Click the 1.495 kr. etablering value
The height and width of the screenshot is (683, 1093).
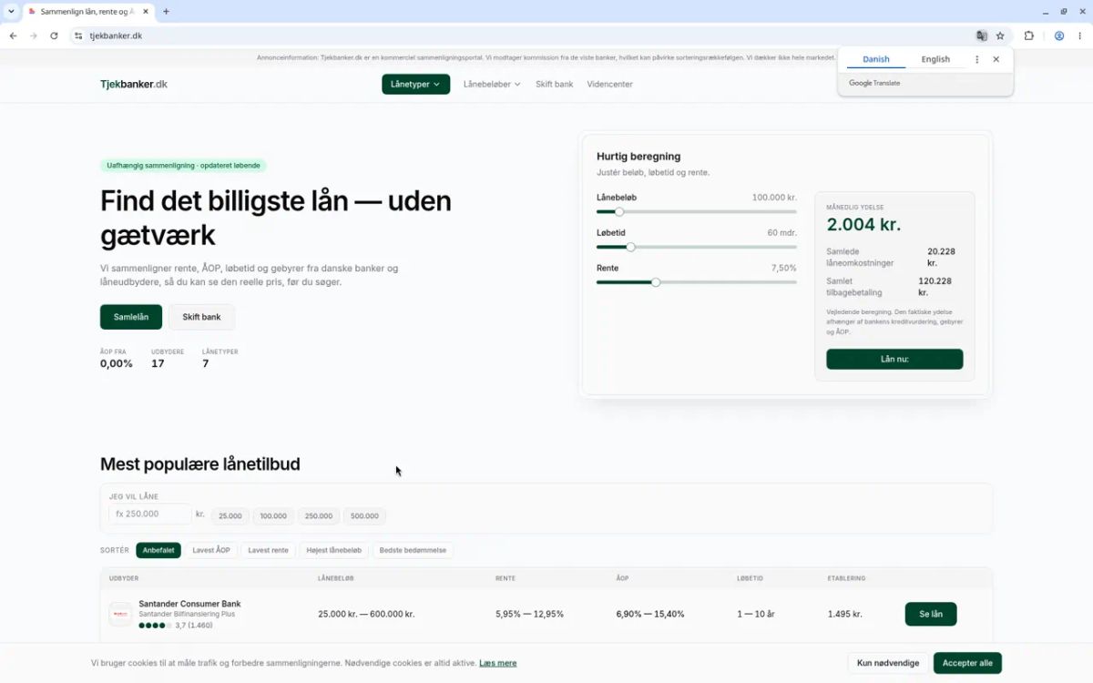pos(844,615)
